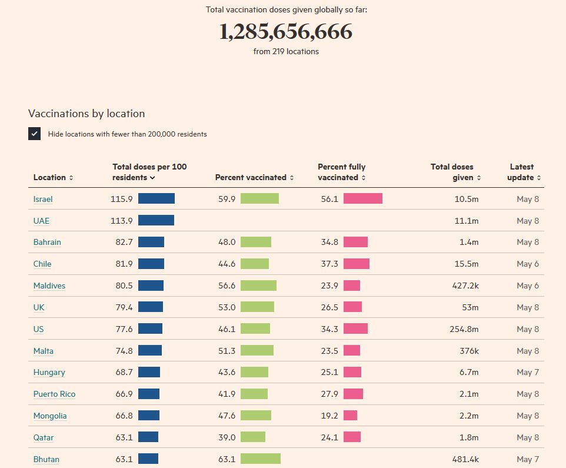Select Chile in the location list
Screen dimensions: 566x468
(x=42, y=264)
